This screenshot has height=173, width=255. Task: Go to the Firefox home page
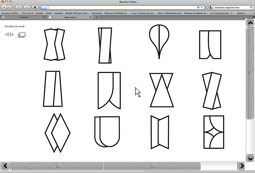click(x=35, y=7)
